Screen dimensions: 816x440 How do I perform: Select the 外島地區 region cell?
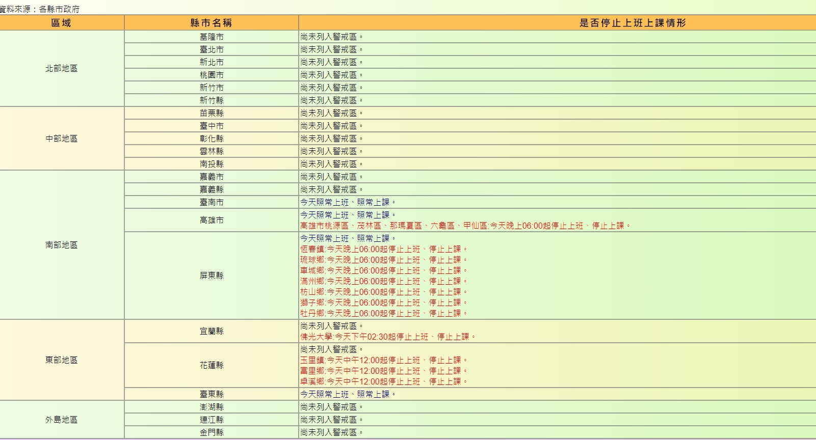(62, 420)
